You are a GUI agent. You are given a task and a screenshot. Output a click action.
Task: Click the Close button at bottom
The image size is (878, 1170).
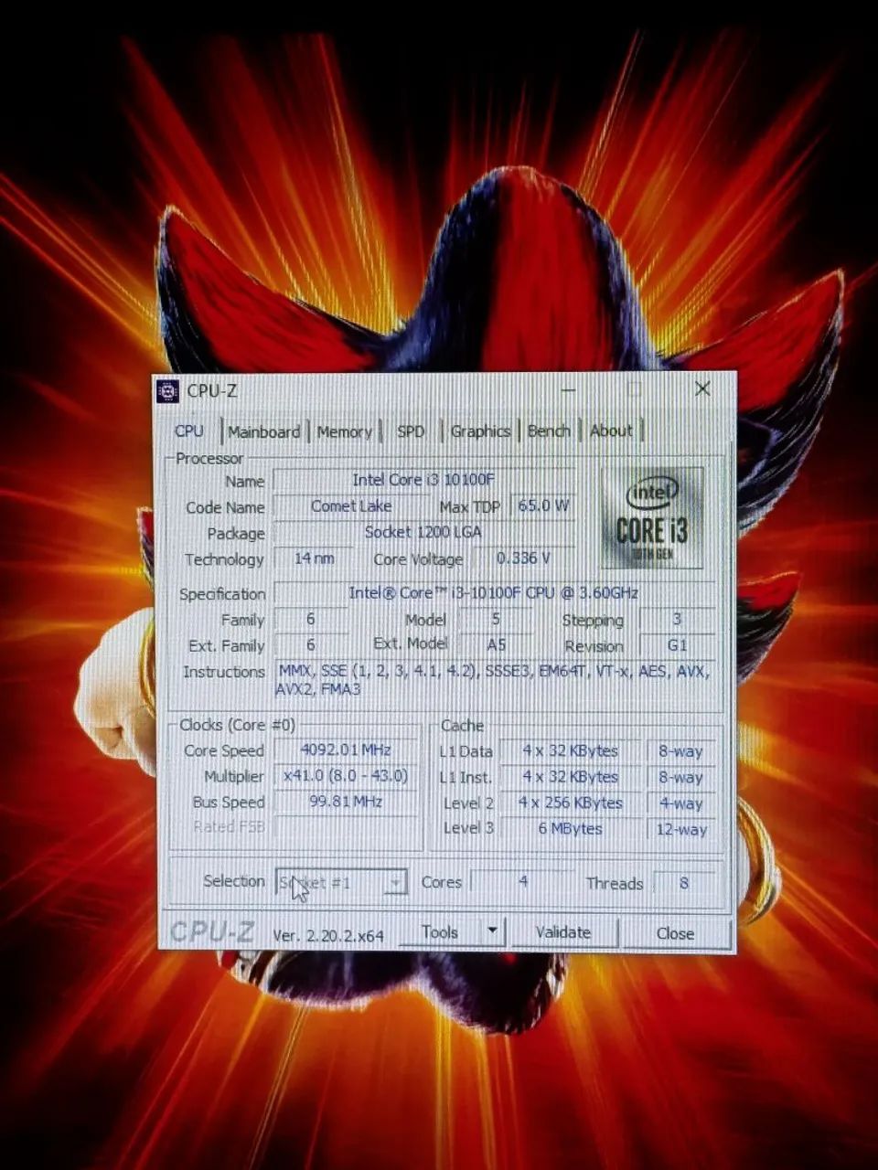click(x=676, y=933)
